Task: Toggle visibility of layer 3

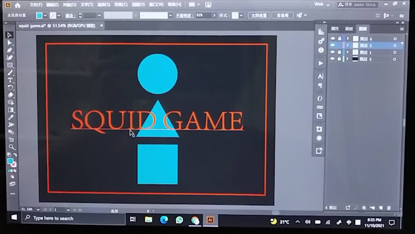Action: (x=333, y=59)
